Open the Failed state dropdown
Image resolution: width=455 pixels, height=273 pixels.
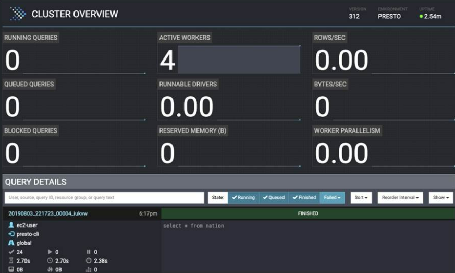(332, 197)
